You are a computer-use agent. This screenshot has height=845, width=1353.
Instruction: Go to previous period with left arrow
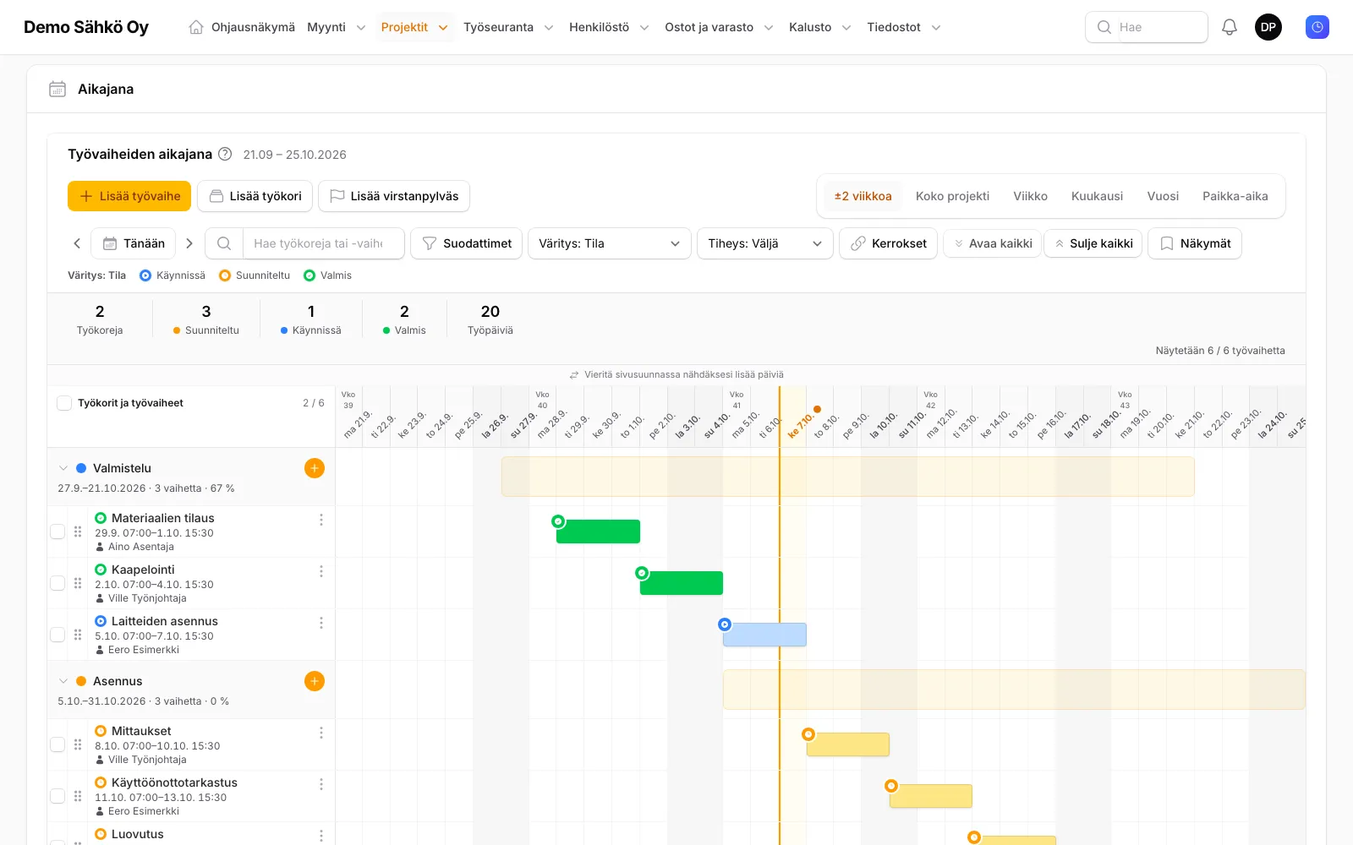(x=77, y=243)
